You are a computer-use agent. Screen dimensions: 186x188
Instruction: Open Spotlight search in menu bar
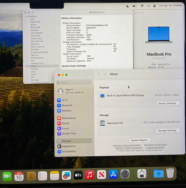point(148,6)
